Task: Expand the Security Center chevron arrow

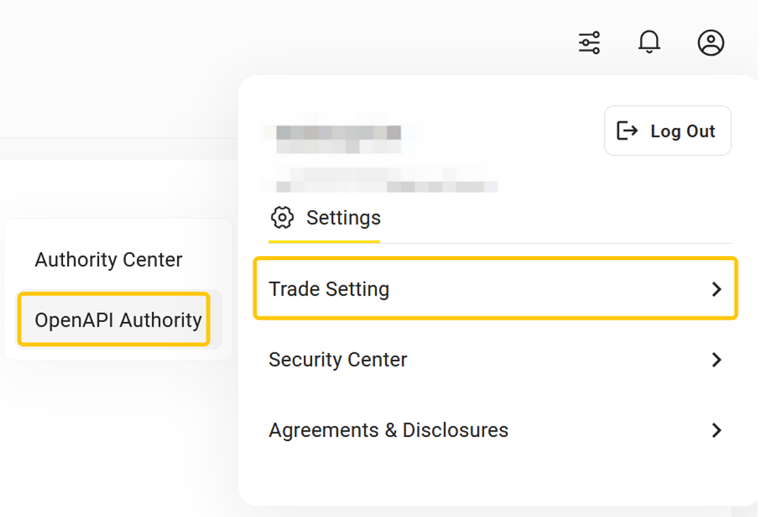Action: [716, 360]
